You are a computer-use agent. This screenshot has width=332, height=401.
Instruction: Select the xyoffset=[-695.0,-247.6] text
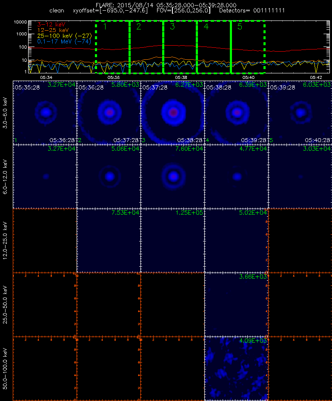110,11
